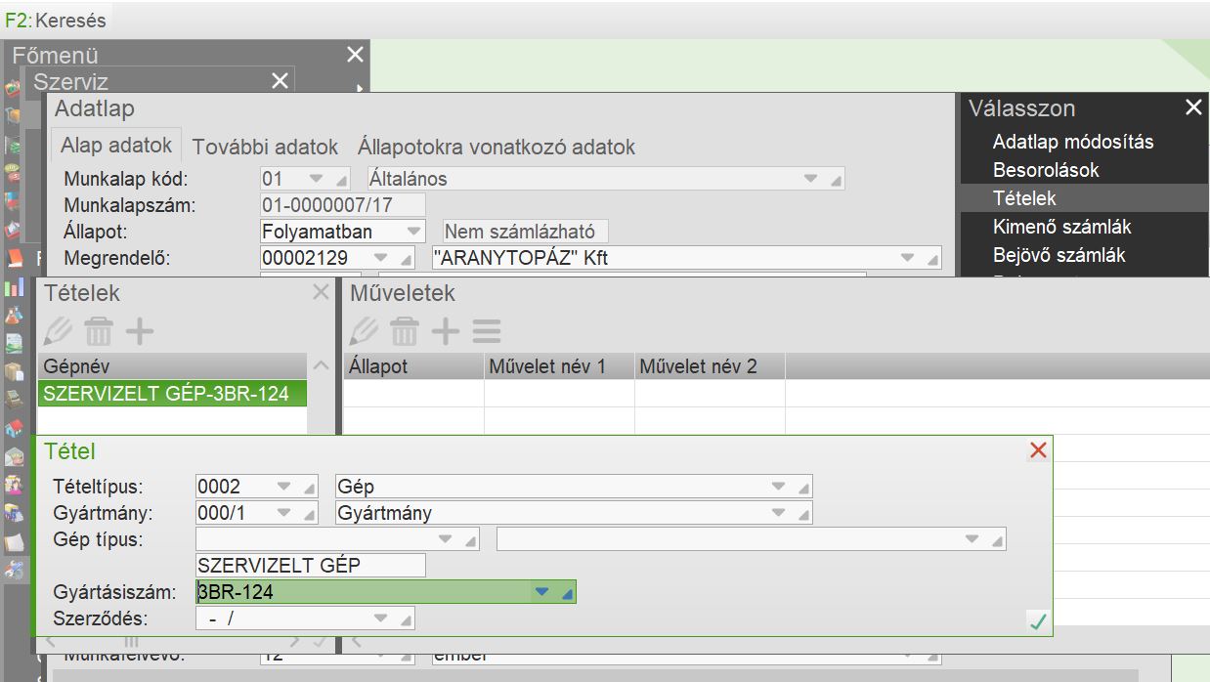Close the Tételek panel
Viewport: 1210px width, 682px height.
321,291
